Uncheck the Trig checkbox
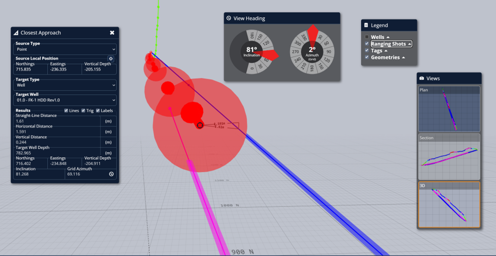 click(x=83, y=110)
